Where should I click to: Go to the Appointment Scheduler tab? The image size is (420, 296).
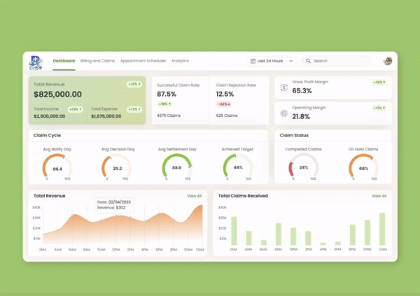tap(143, 61)
